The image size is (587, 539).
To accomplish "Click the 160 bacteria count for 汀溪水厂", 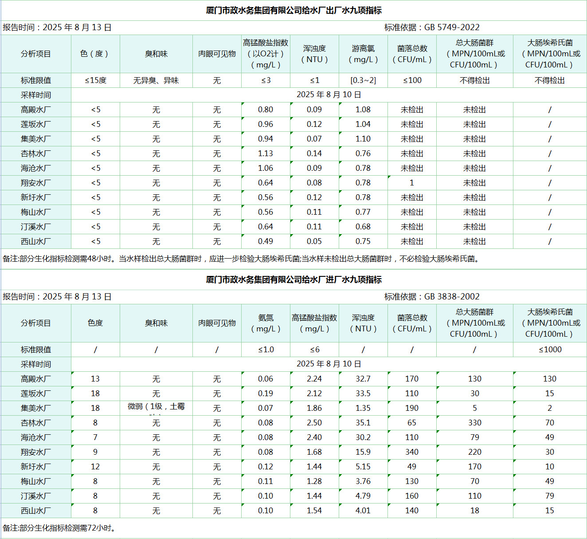I will point(412,496).
